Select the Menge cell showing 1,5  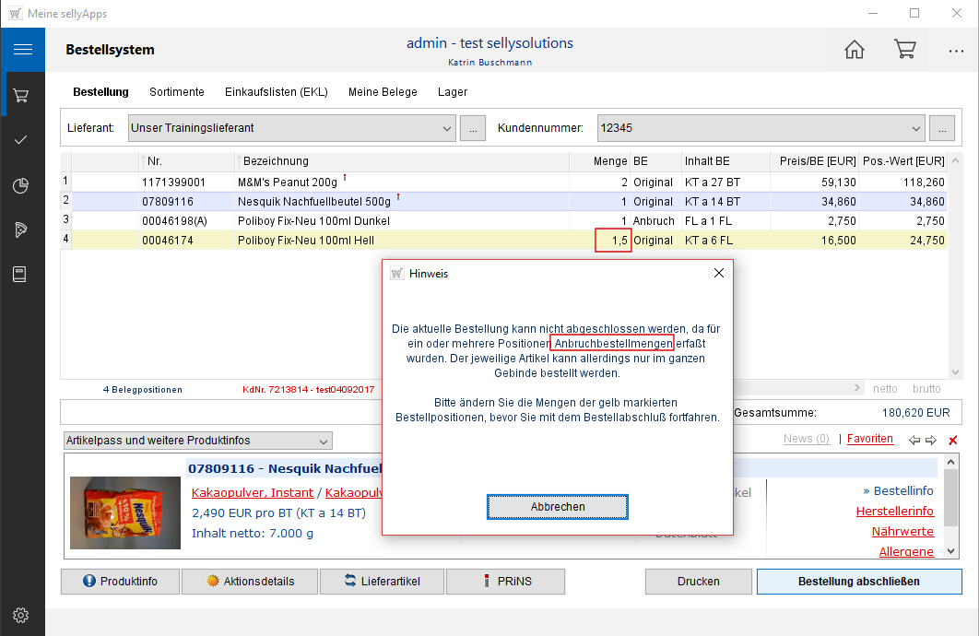pos(613,240)
